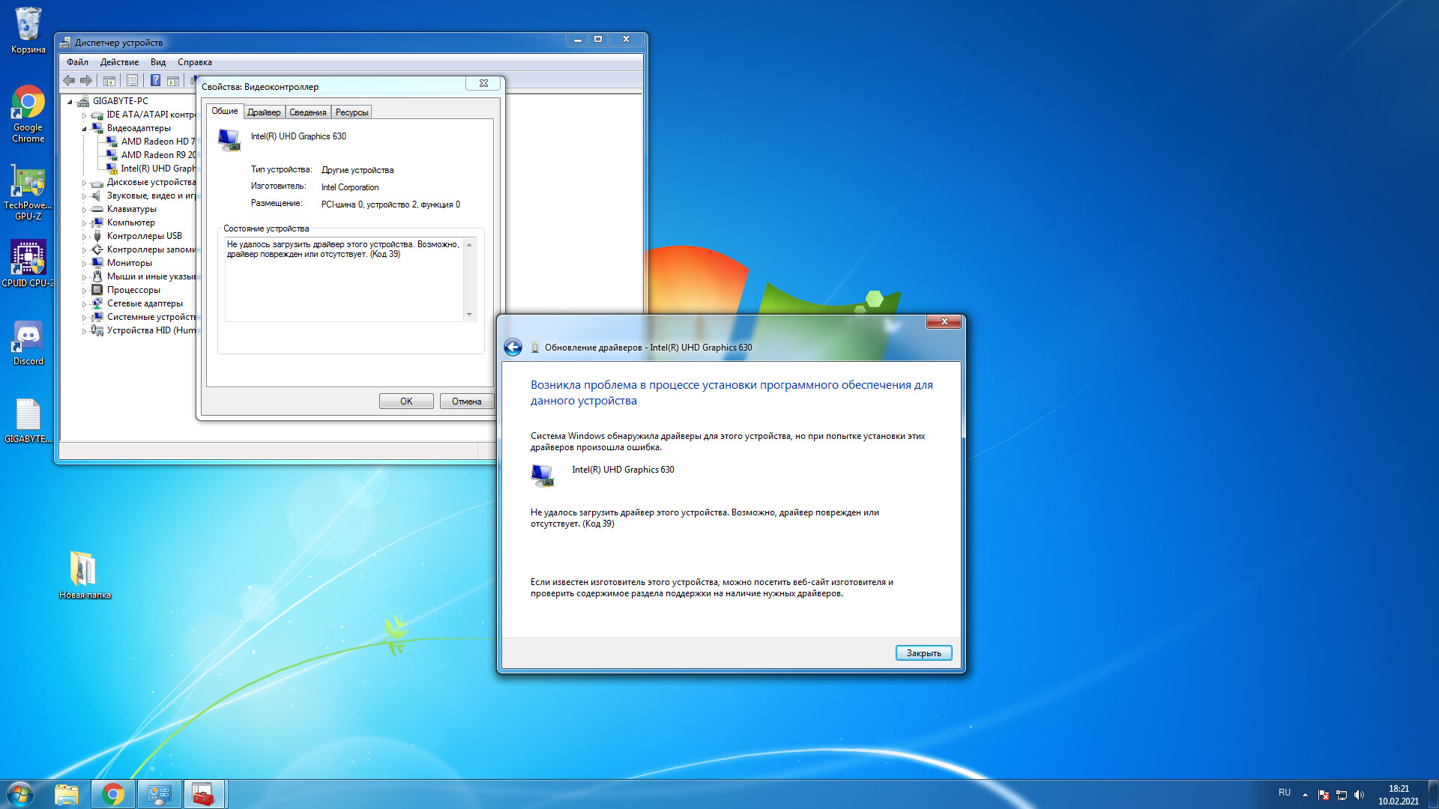Switch to the Ресурсы tab
Image resolution: width=1439 pixels, height=809 pixels.
tap(352, 112)
